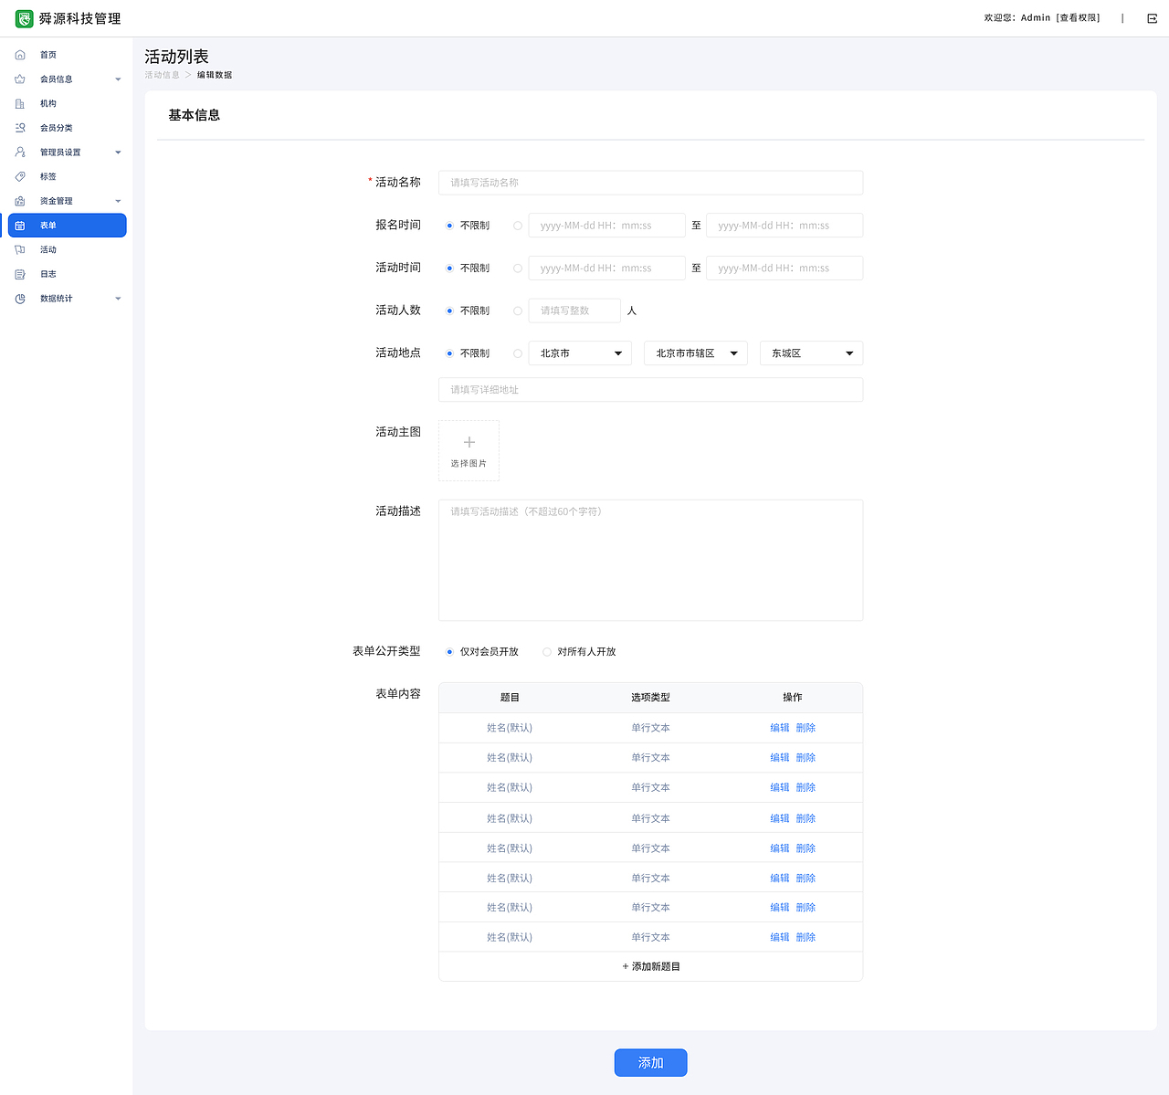Click 删除 in last table row
This screenshot has height=1095, width=1169.
pyautogui.click(x=806, y=937)
